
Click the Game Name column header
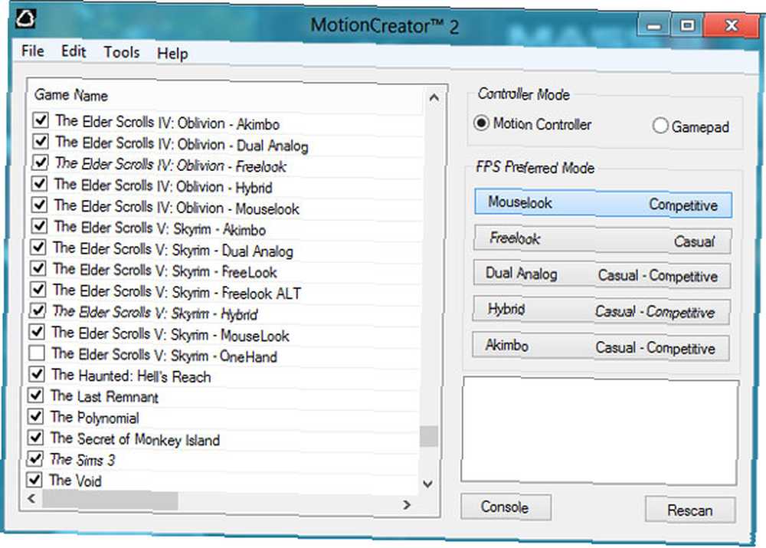click(71, 95)
